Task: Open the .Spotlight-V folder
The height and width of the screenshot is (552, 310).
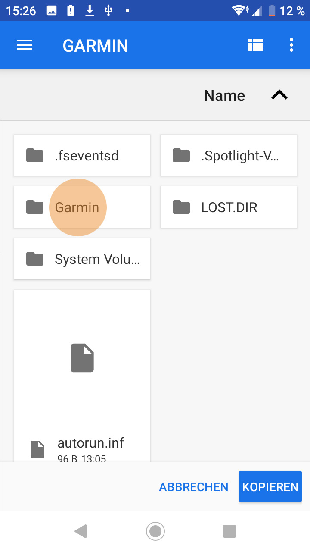Action: (x=229, y=155)
